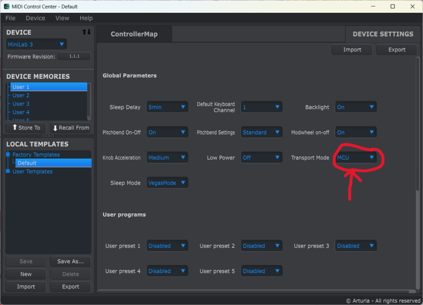This screenshot has width=423, height=305.
Task: Select User 3 device memory
Action: tap(49, 104)
